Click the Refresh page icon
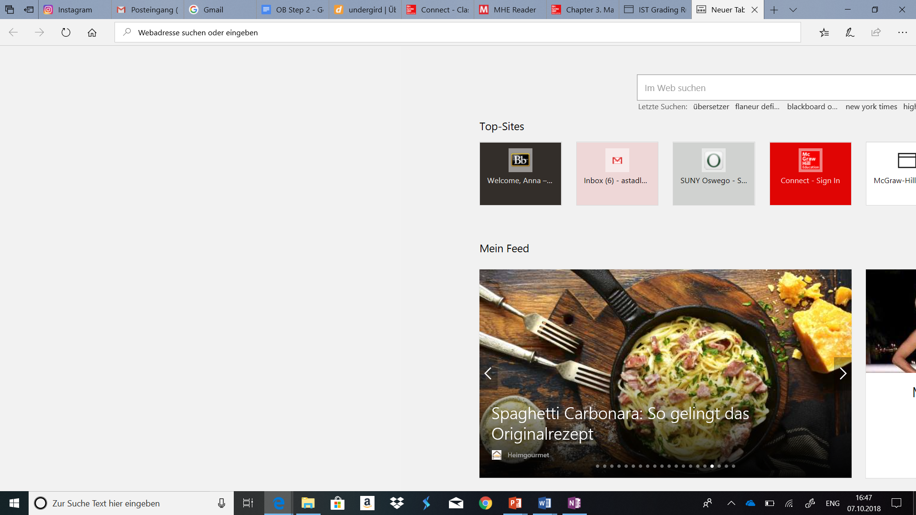The image size is (916, 515). [x=66, y=32]
